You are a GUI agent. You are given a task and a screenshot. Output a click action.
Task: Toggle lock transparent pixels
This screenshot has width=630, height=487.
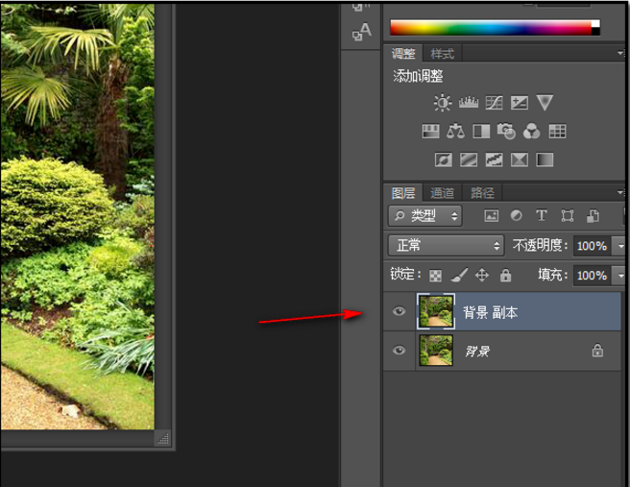point(436,276)
